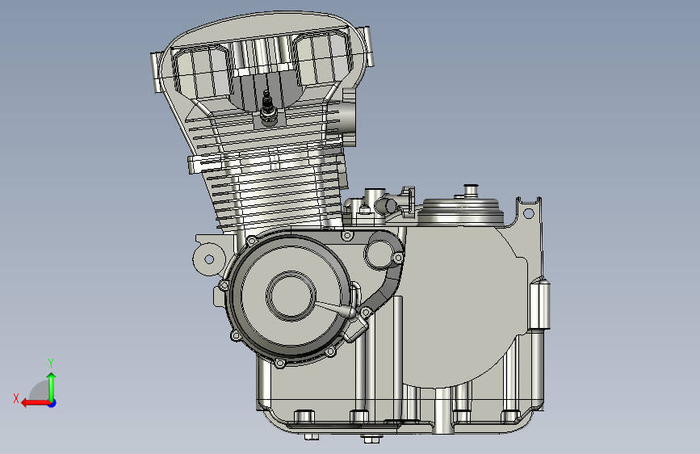Viewport: 700px width, 454px height.
Task: Select the left front engine mounting lug hole
Action: [209, 259]
